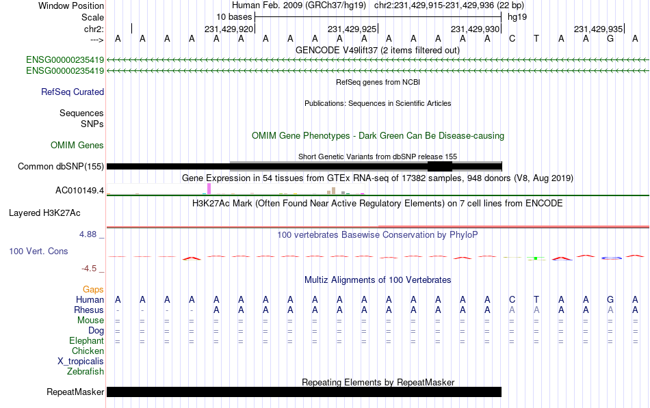Click the blue PhyloP peak under G

(x=612, y=258)
